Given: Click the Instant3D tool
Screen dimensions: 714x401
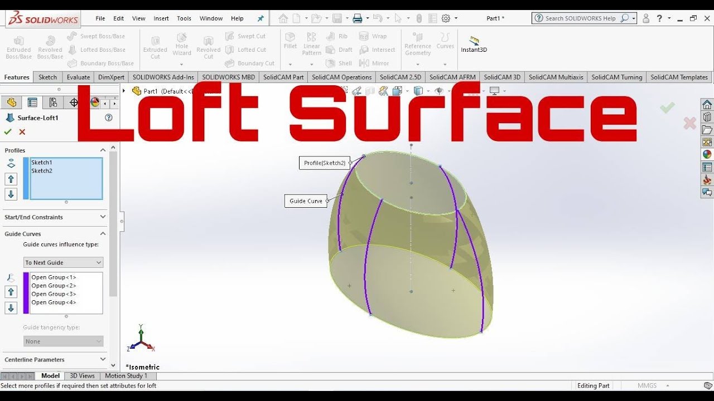Looking at the screenshot, I should (474, 44).
